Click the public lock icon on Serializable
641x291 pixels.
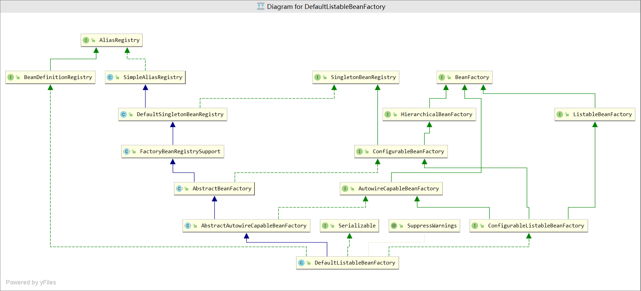[332, 226]
